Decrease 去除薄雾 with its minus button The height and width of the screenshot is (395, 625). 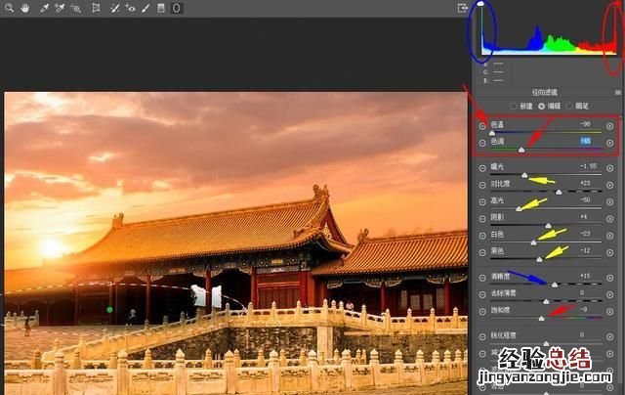click(482, 294)
